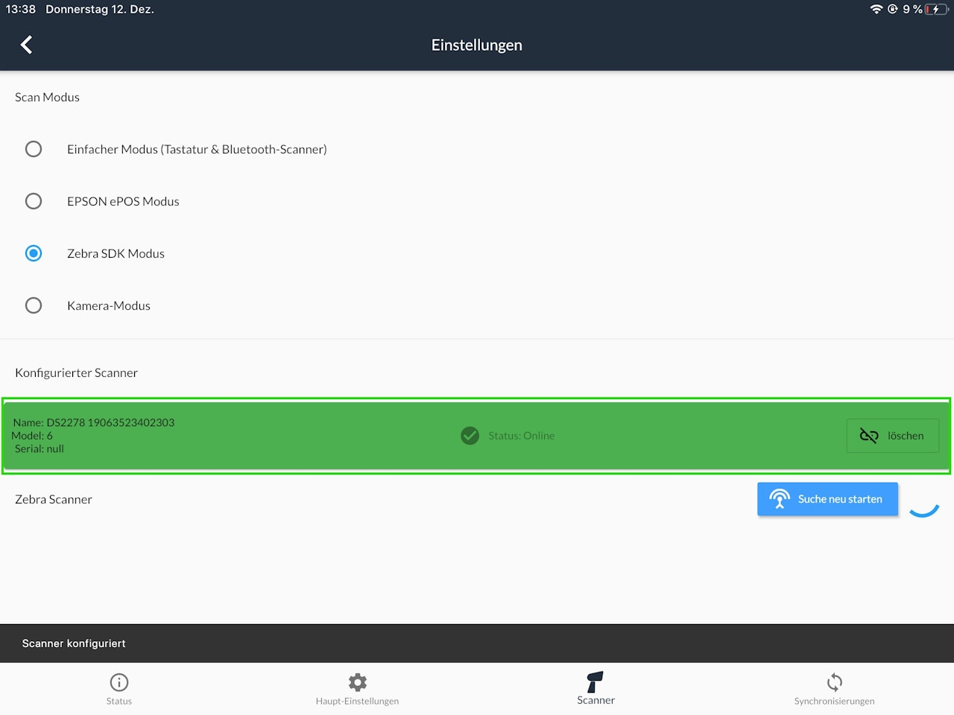This screenshot has height=715, width=954.
Task: Click 'Scanner konfiguriert' notification bar
Action: point(477,643)
